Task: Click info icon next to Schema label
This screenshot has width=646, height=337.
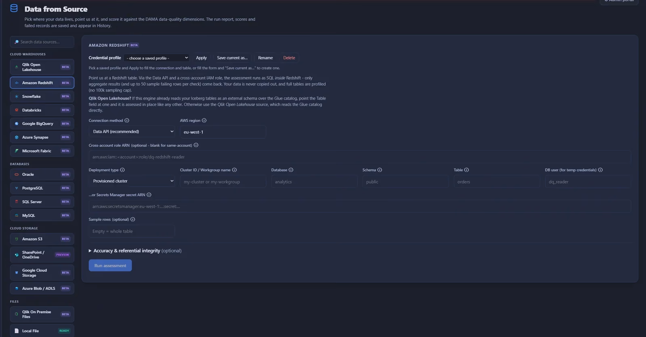Action: (380, 170)
